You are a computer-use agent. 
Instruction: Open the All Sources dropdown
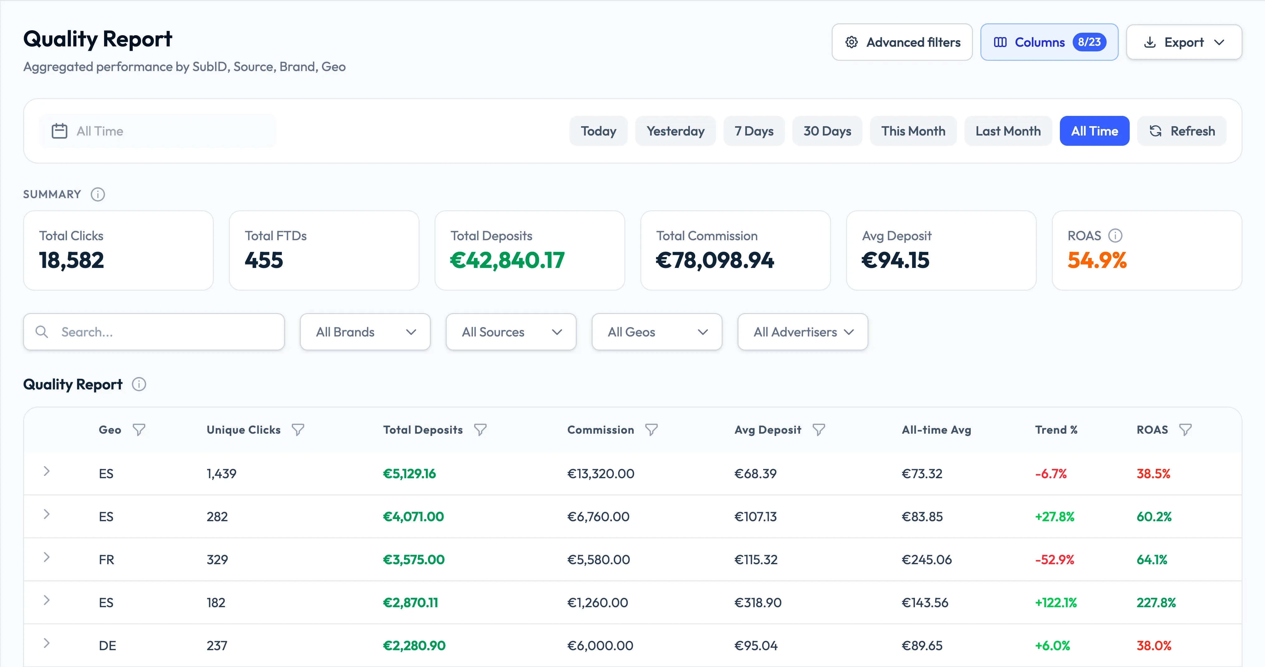[511, 332]
